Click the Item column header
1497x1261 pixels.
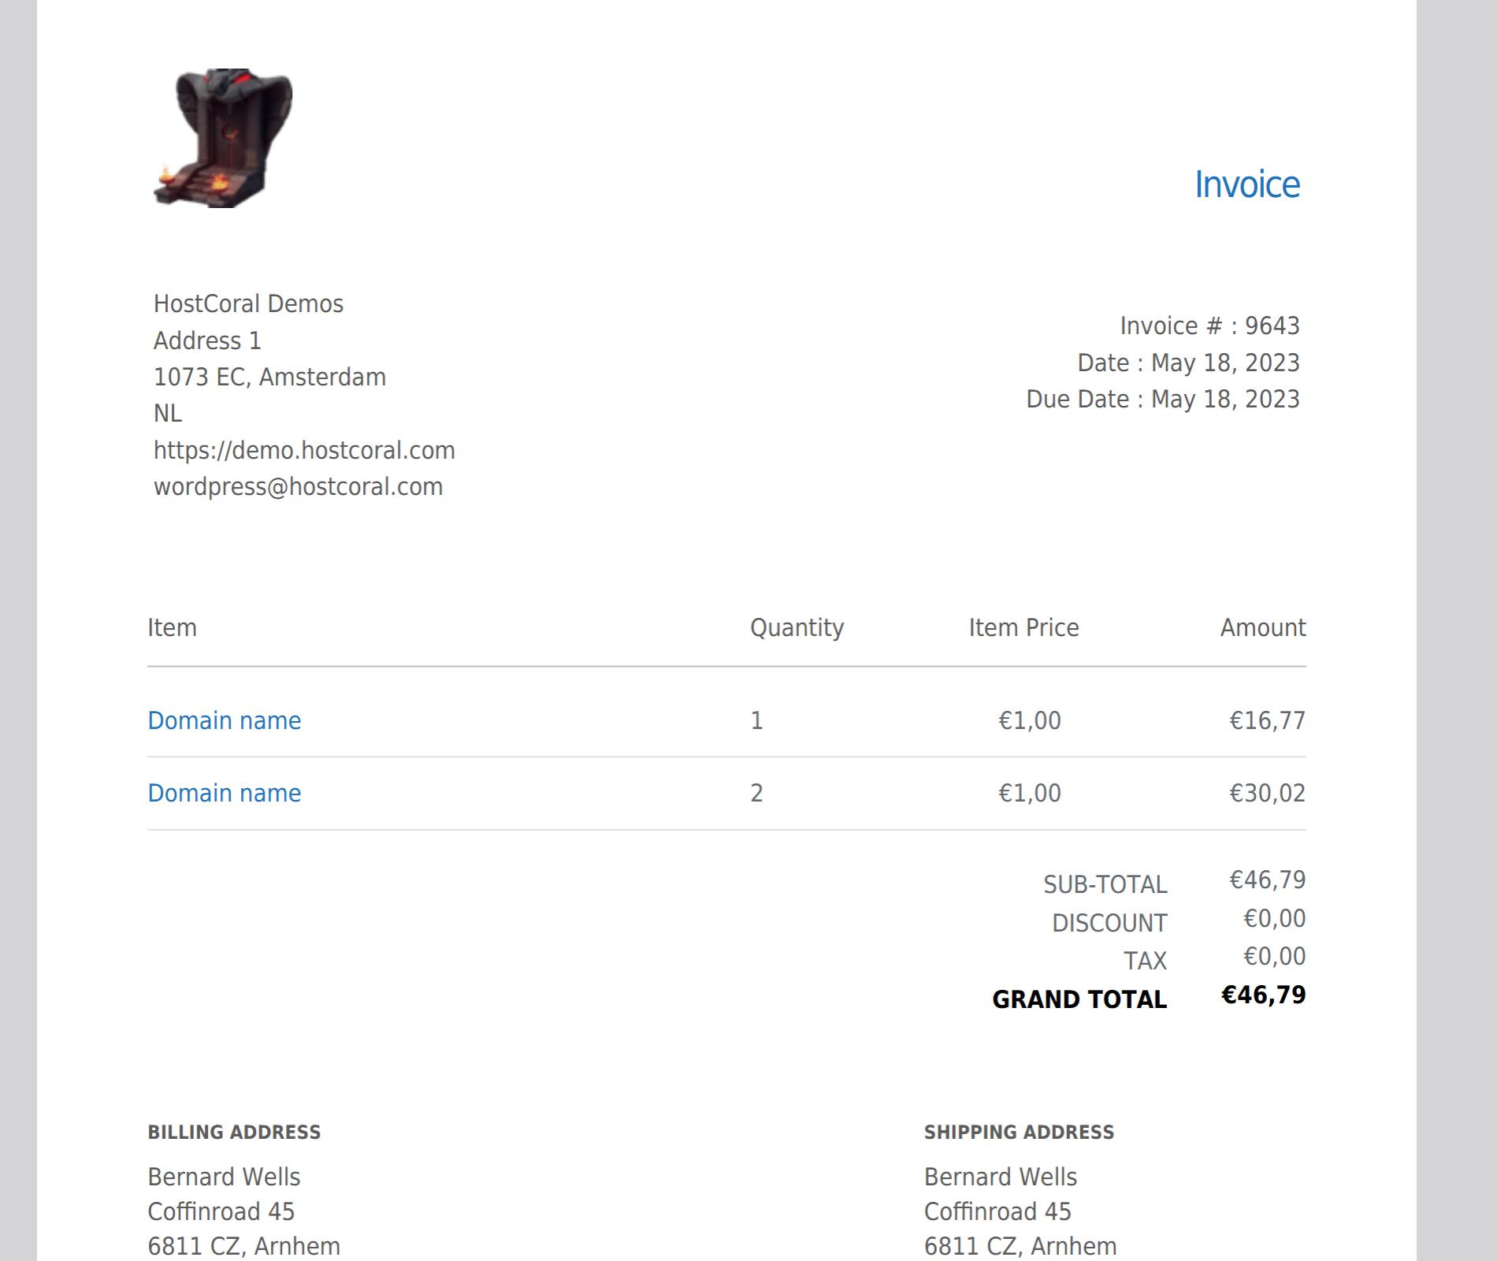click(x=172, y=627)
